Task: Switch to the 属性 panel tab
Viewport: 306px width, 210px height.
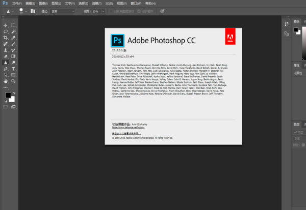Action: 296,66
